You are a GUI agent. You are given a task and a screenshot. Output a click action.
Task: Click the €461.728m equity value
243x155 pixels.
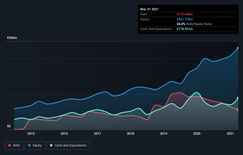[185, 19]
